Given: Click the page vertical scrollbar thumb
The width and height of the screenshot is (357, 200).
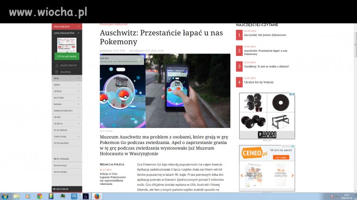Looking at the screenshot, I should pyautogui.click(x=355, y=45).
